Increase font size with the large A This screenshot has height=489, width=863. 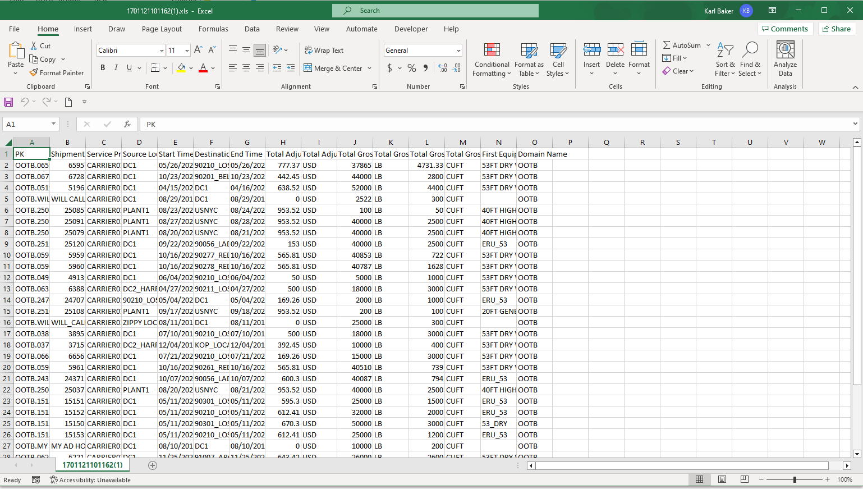198,50
